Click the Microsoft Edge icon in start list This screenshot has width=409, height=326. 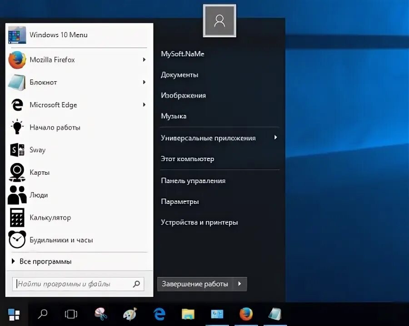coord(17,105)
